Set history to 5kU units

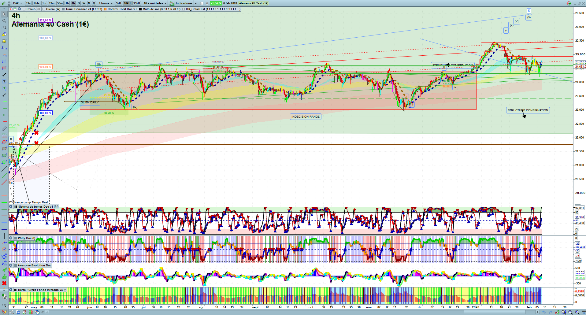118,3
